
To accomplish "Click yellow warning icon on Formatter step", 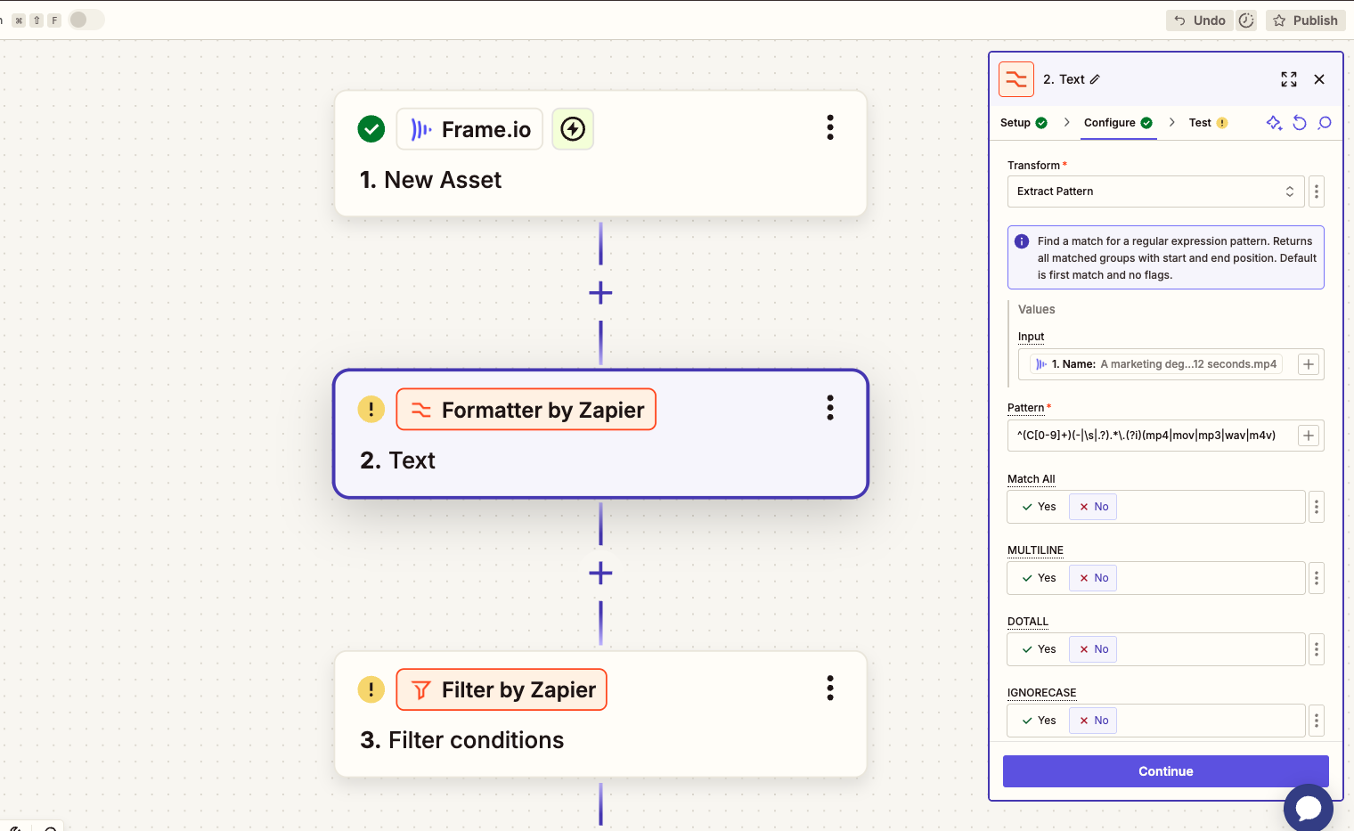I will 371,410.
